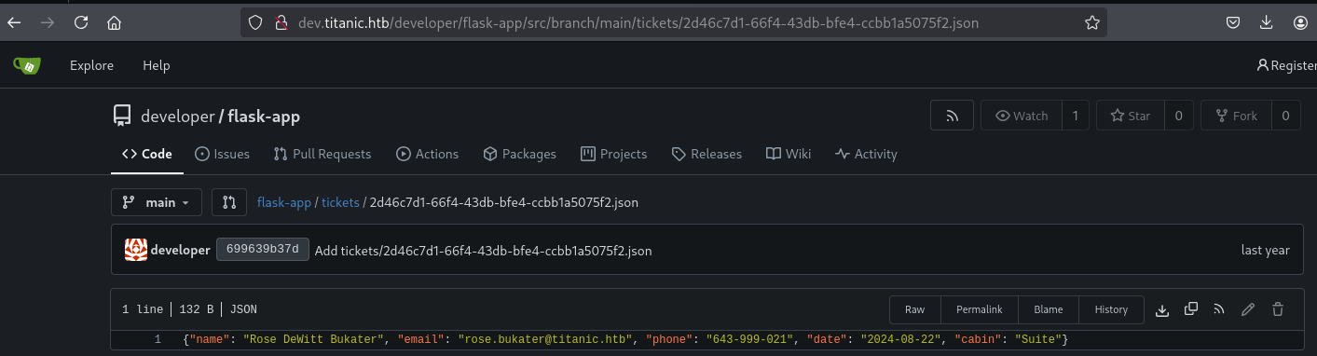Go to the tickets folder breadcrumb
This screenshot has height=356, width=1317.
(340, 202)
